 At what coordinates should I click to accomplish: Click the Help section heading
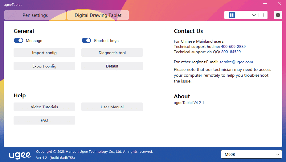(20, 95)
